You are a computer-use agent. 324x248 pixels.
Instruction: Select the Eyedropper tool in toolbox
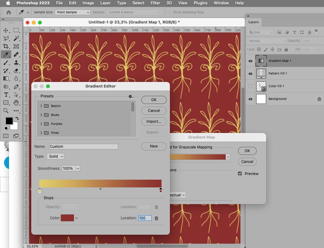[x=6, y=54]
